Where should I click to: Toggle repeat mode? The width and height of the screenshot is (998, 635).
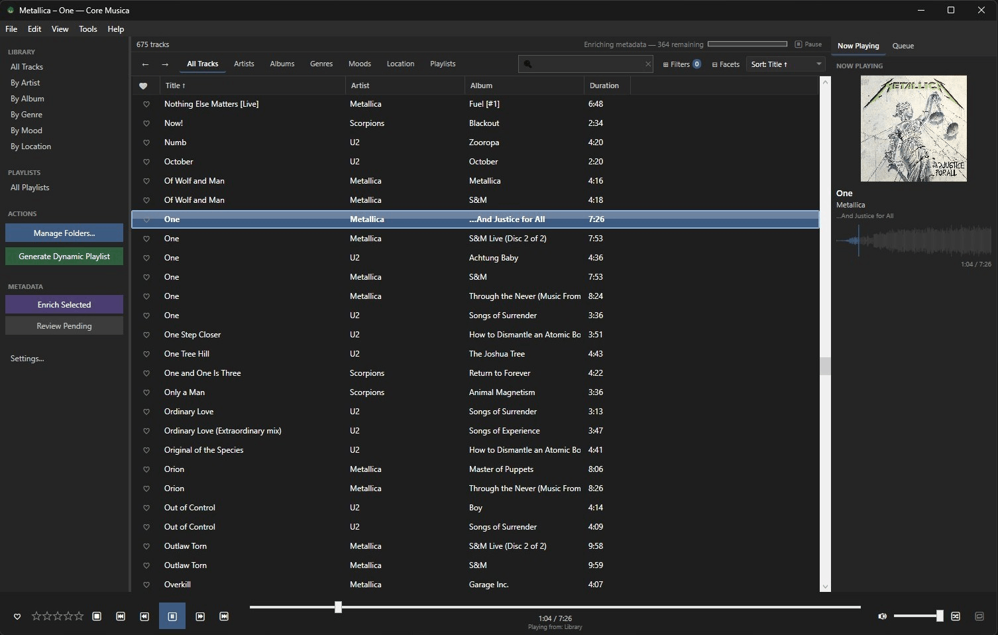(979, 616)
